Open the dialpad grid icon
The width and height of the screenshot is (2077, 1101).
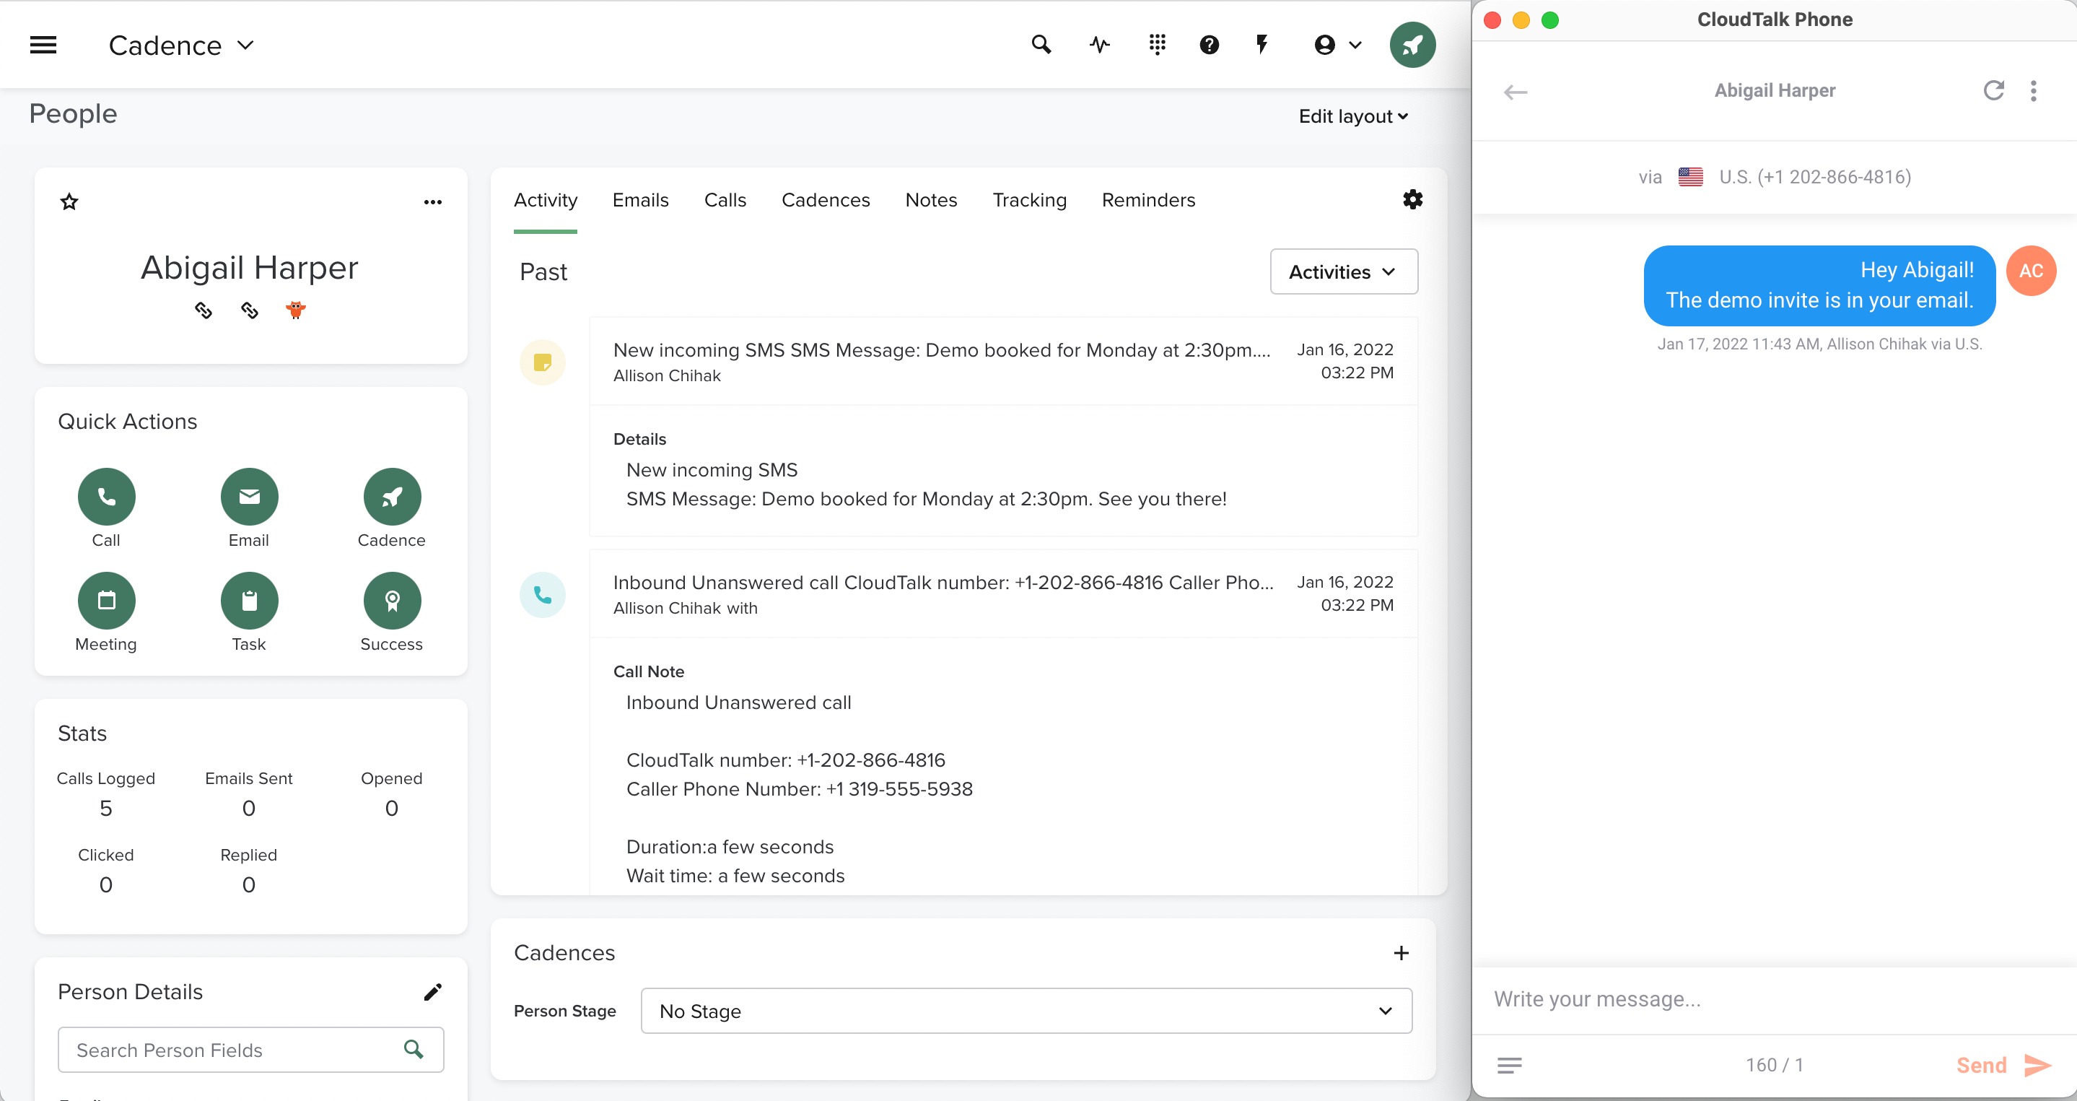[x=1157, y=45]
